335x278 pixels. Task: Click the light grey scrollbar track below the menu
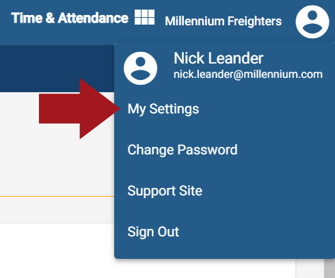point(310,268)
